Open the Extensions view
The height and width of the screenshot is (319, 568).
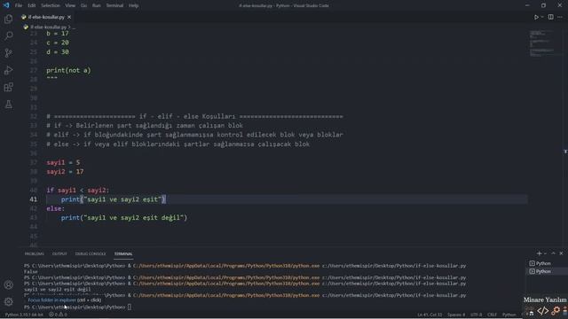8,87
